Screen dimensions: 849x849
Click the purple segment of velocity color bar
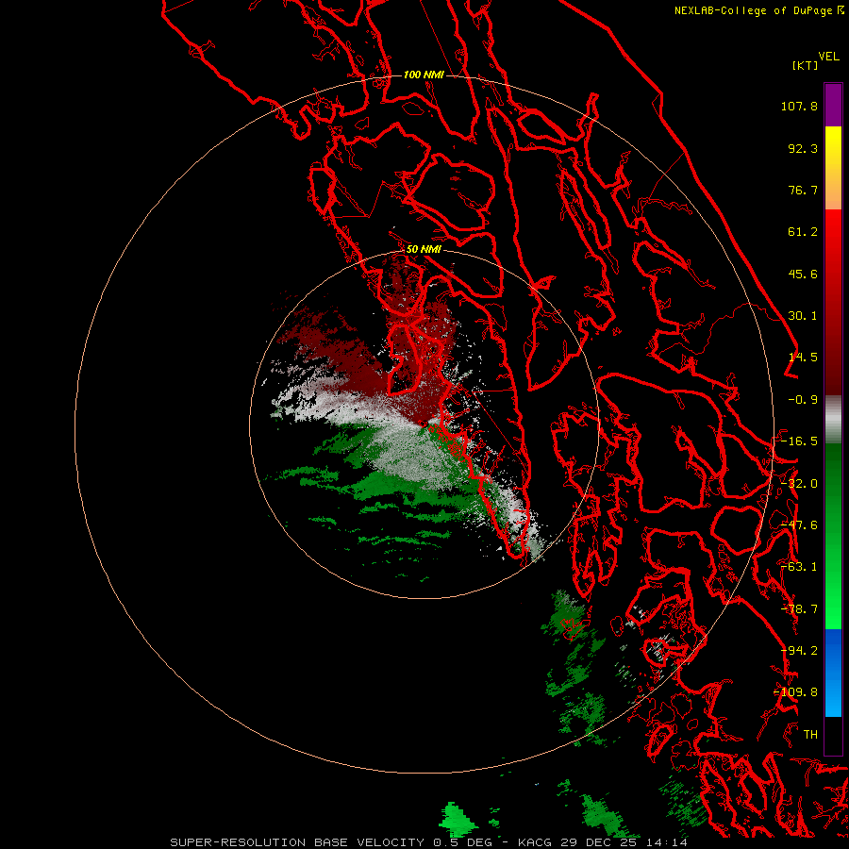tap(833, 105)
